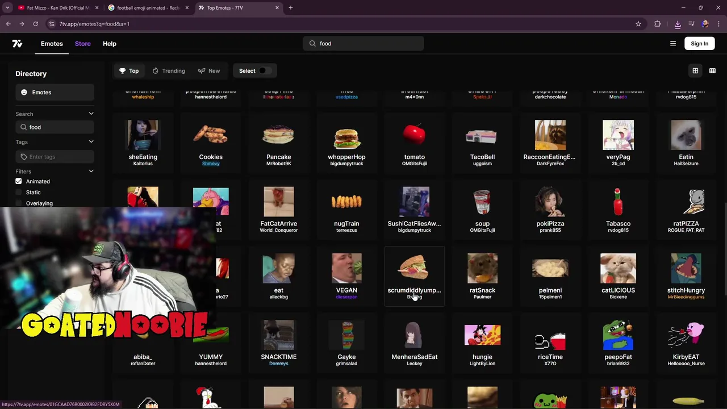Screen dimensions: 727x409
Task: Click the browser back arrow
Action: [8, 24]
